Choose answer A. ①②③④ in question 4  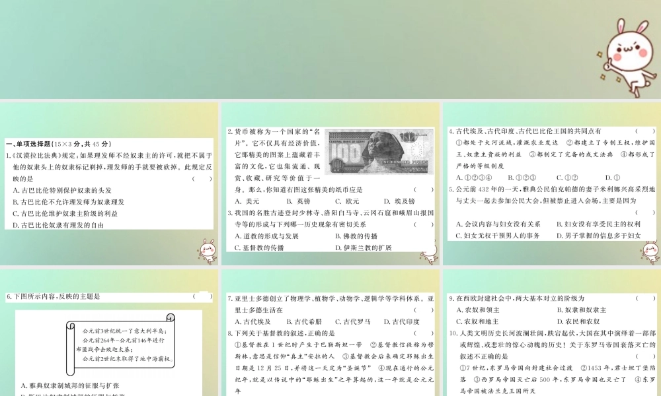click(x=473, y=178)
